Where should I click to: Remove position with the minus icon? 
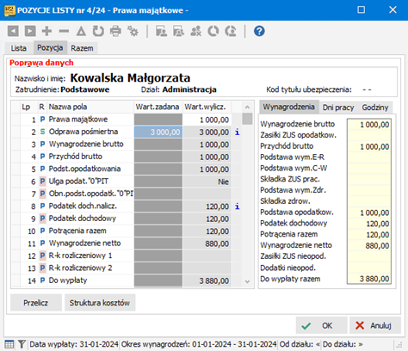coord(64,31)
